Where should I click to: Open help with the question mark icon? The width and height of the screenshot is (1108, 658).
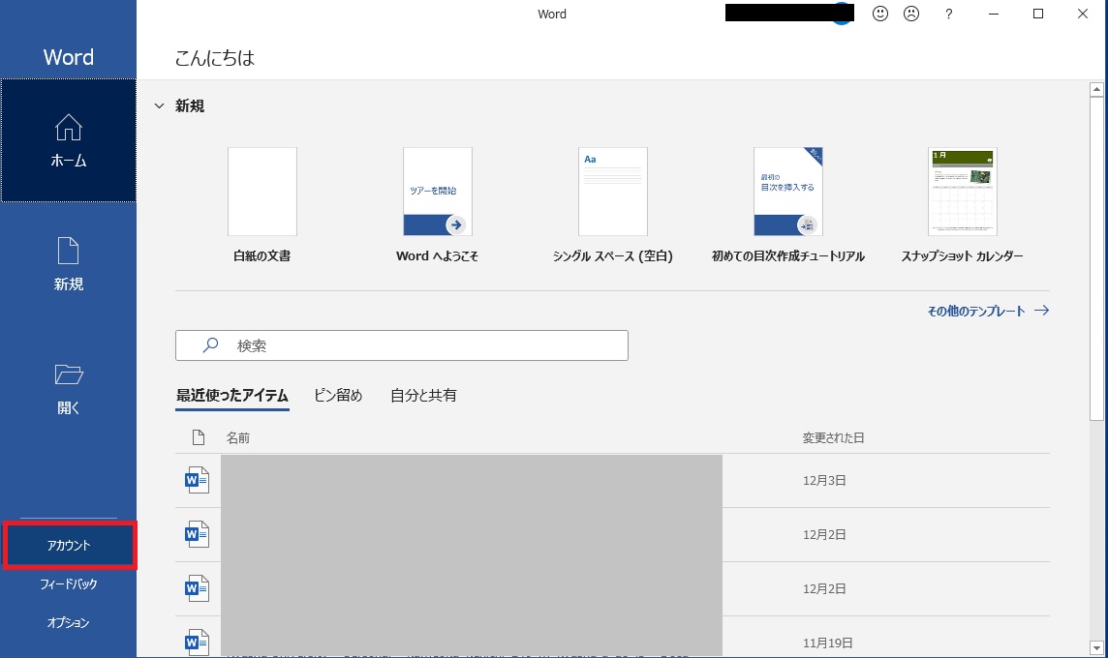[x=948, y=14]
